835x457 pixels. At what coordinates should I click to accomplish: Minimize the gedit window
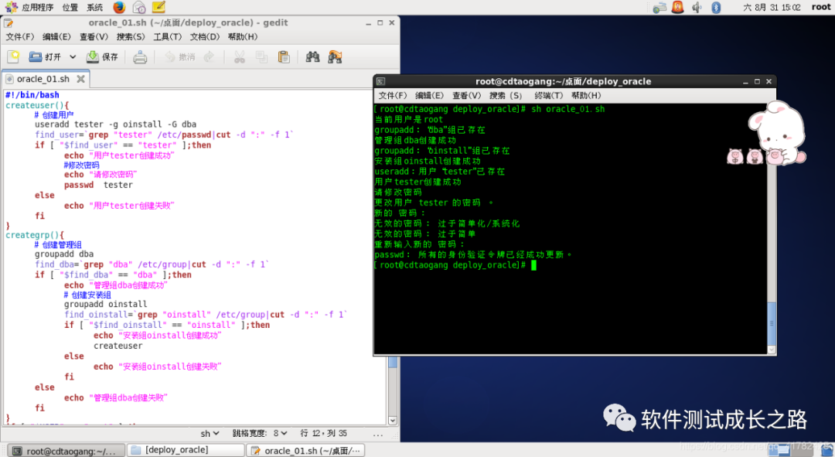pos(368,23)
